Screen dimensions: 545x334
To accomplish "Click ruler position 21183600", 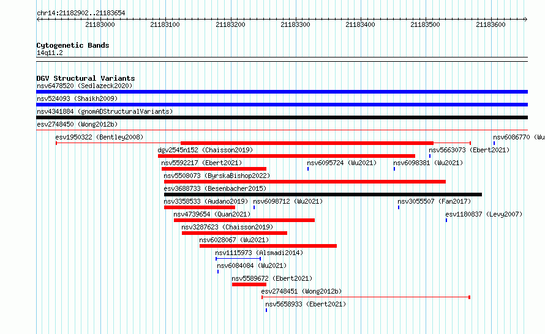I will coord(491,24).
